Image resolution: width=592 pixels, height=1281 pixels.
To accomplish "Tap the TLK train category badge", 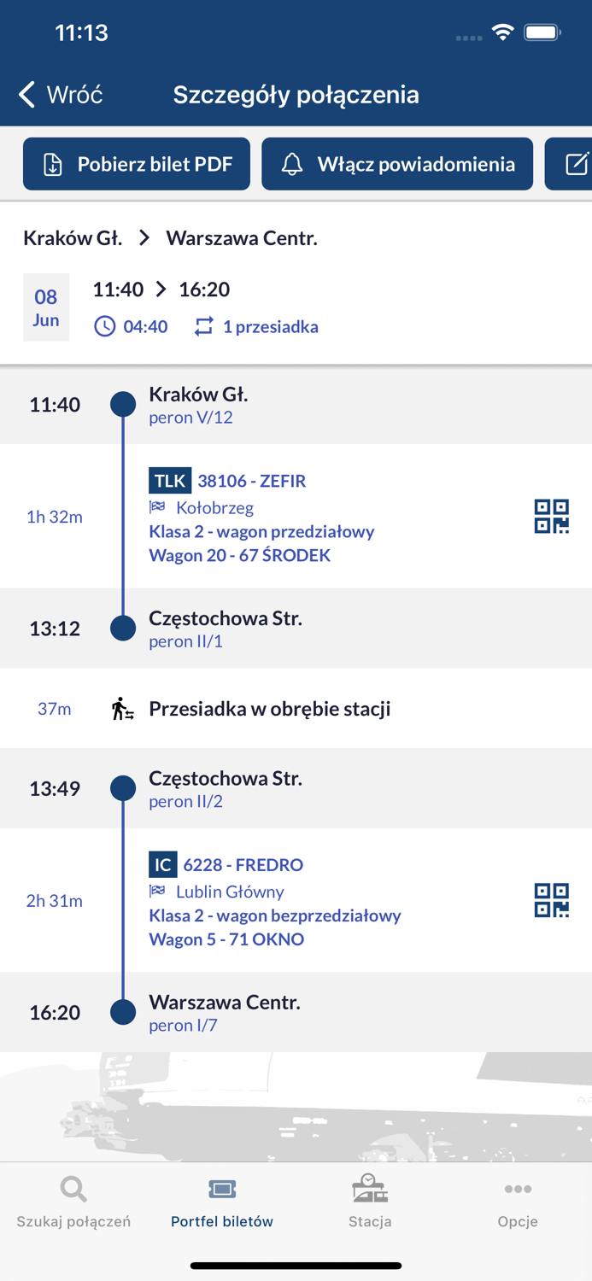I will (169, 481).
